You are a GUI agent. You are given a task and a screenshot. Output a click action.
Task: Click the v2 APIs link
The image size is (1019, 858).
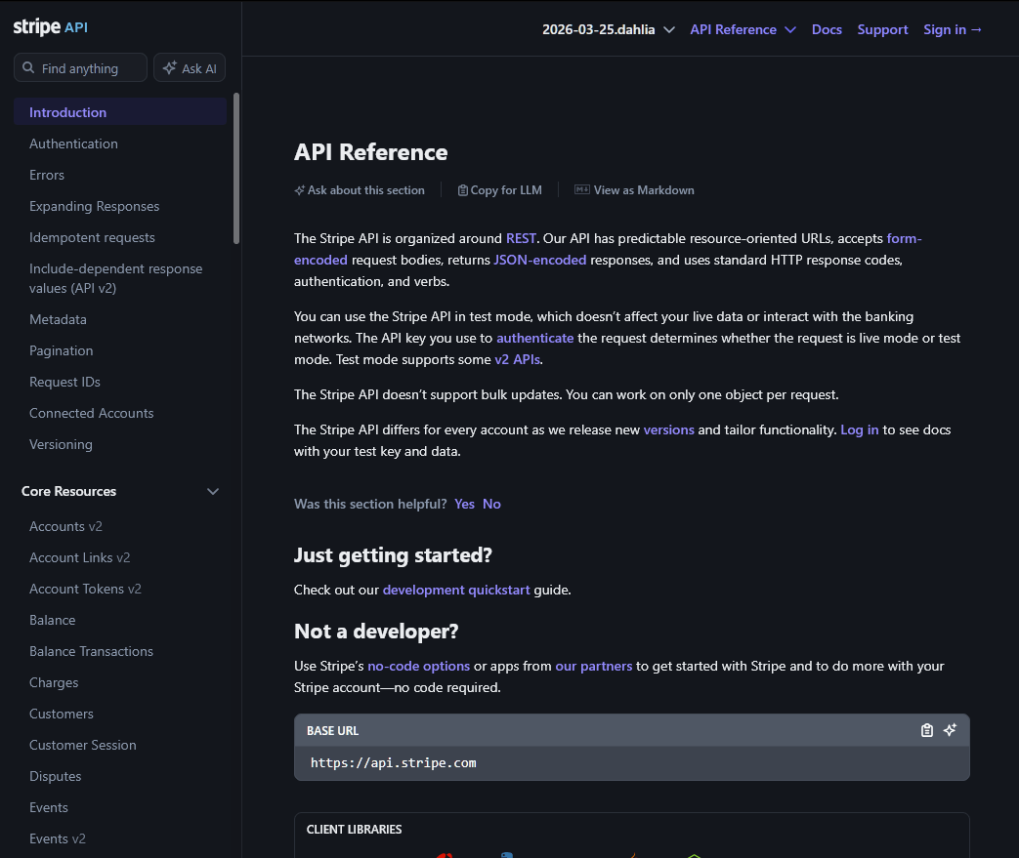point(517,359)
